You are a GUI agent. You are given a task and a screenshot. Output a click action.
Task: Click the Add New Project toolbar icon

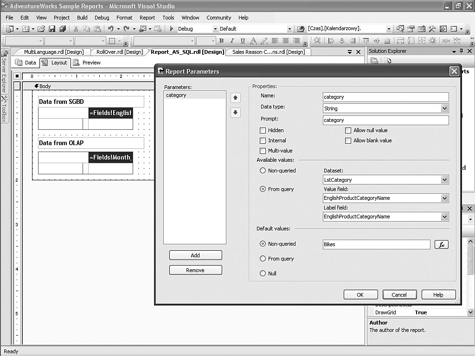10,29
